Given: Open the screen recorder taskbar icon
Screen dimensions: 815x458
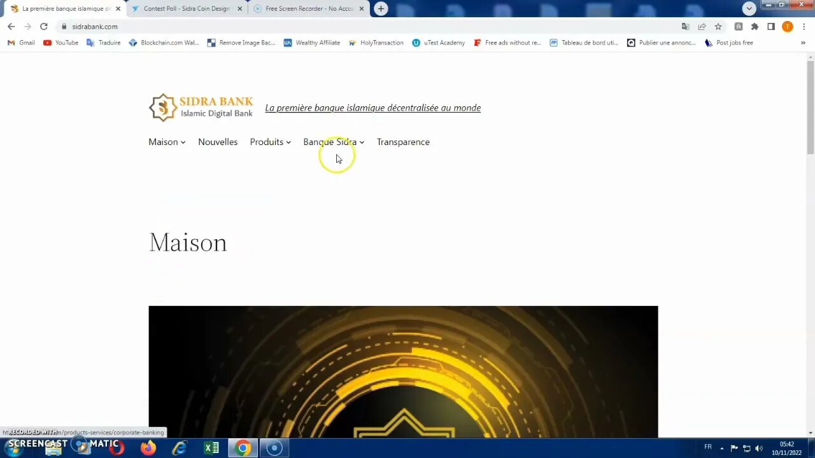Looking at the screenshot, I should click(274, 448).
